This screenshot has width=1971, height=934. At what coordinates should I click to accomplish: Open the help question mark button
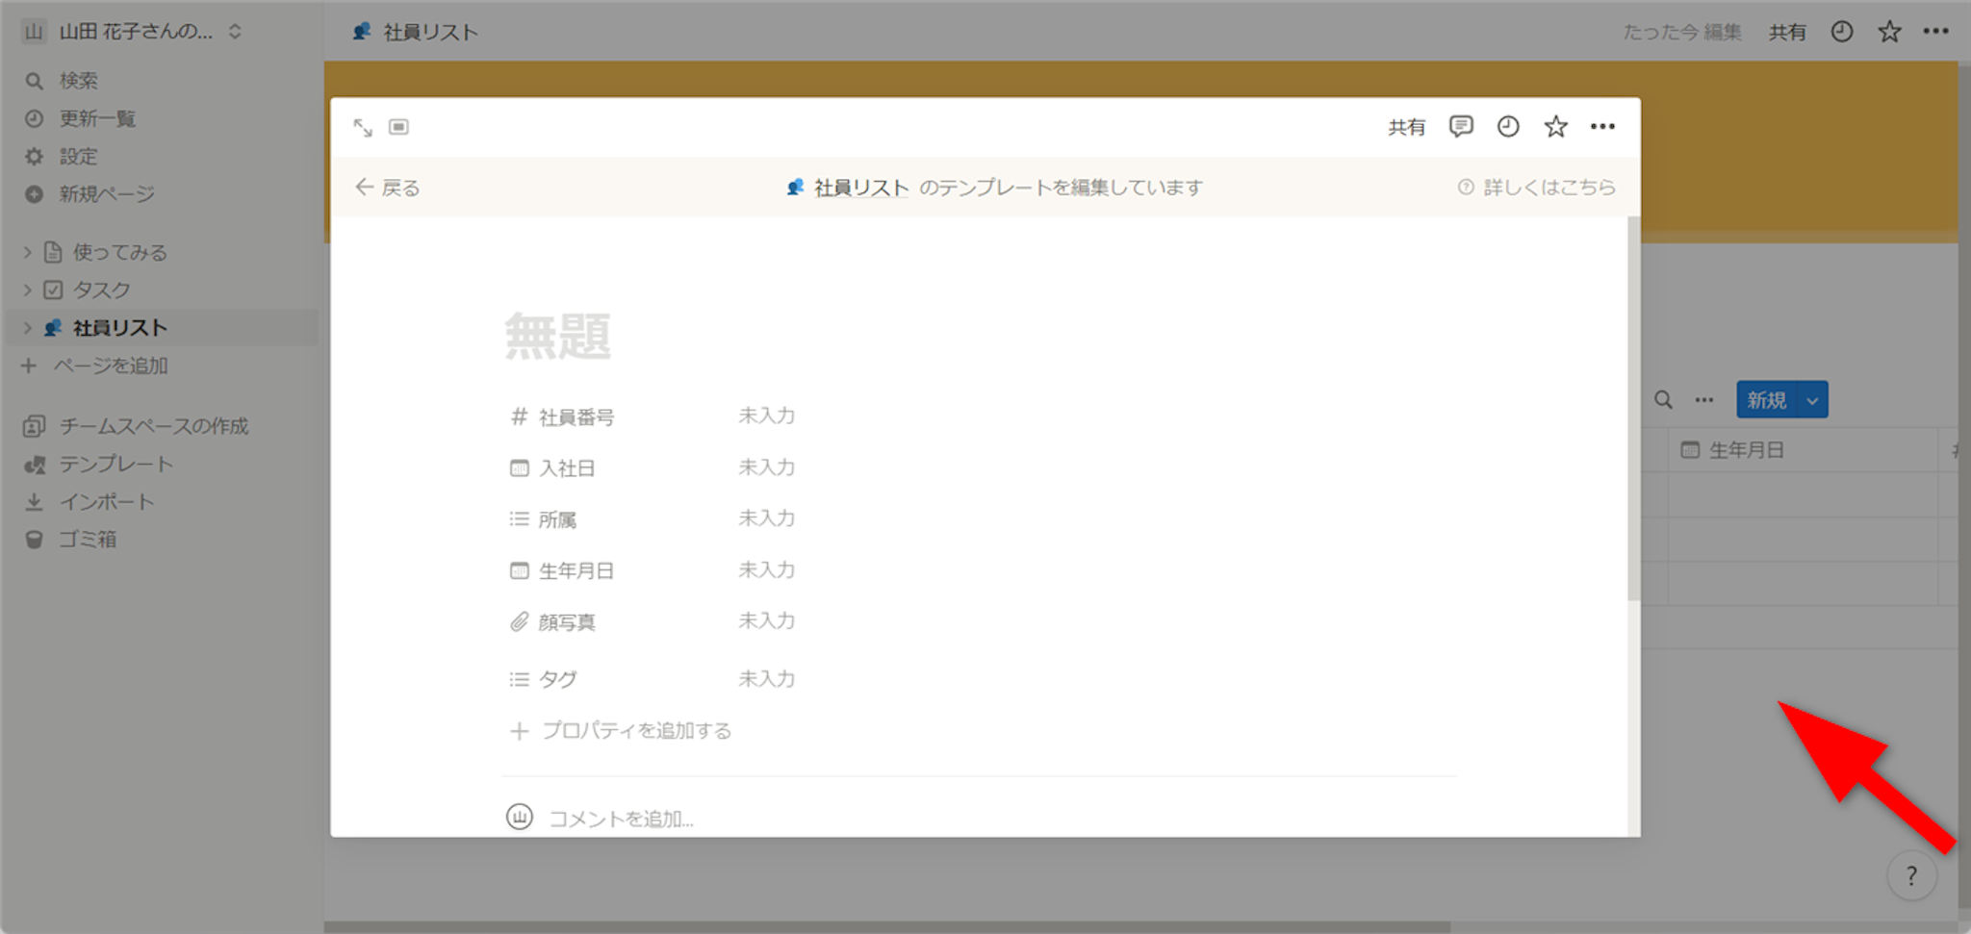pos(1911,875)
